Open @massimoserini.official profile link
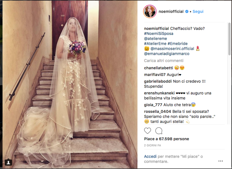This screenshot has width=232, height=169. click(172, 49)
